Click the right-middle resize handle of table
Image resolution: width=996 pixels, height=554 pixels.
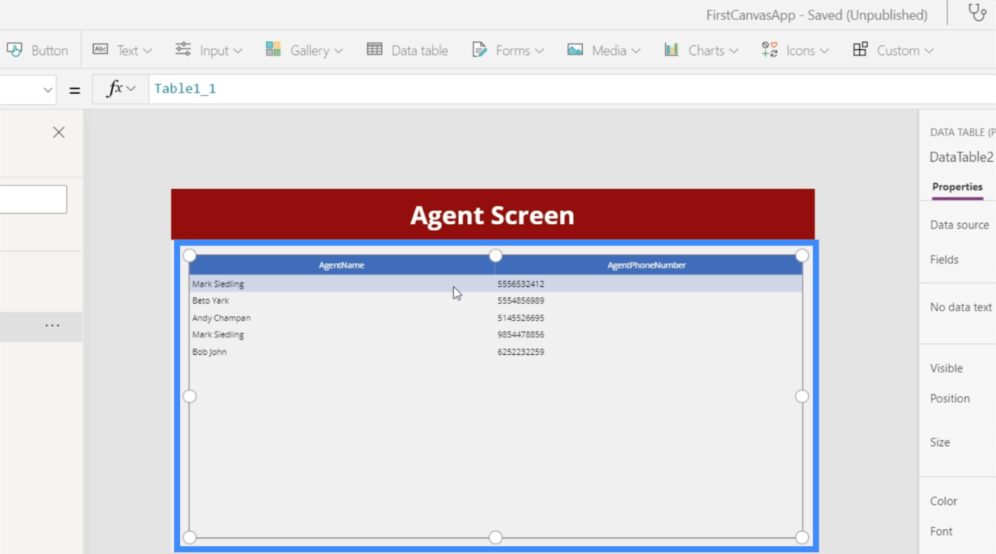pyautogui.click(x=802, y=396)
